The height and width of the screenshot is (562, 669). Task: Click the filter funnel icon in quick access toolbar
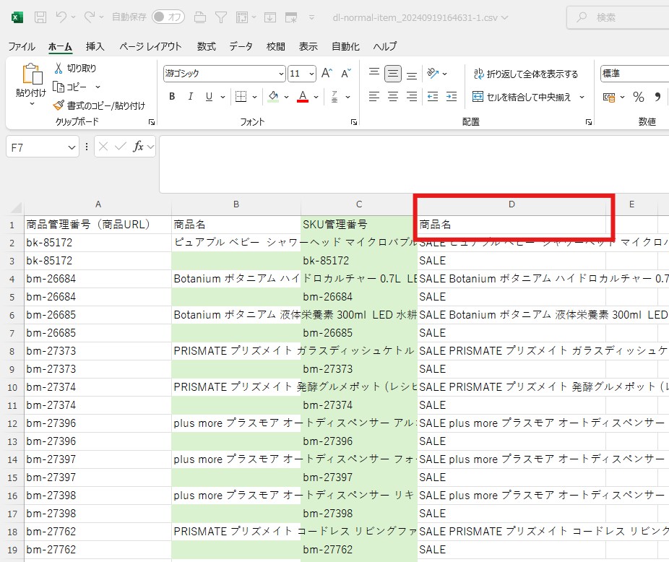pyautogui.click(x=220, y=17)
